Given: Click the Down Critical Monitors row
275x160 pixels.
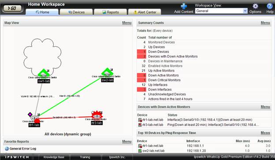Looking at the screenshot, I should coord(204,80).
